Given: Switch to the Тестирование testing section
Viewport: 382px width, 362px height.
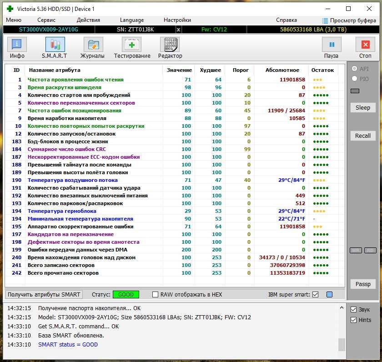Looking at the screenshot, I should [x=131, y=45].
